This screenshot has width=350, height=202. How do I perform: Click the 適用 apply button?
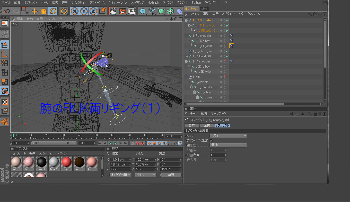coord(171,175)
